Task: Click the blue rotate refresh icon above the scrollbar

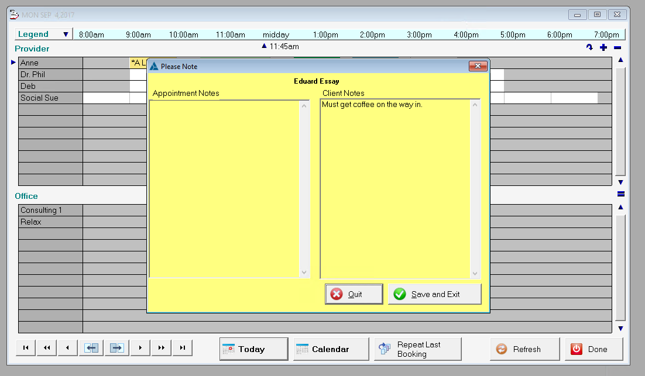Action: coord(590,47)
